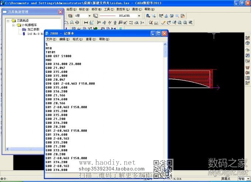Open the 格式 menu in Notepad
The image size is (251, 182).
(78, 39)
